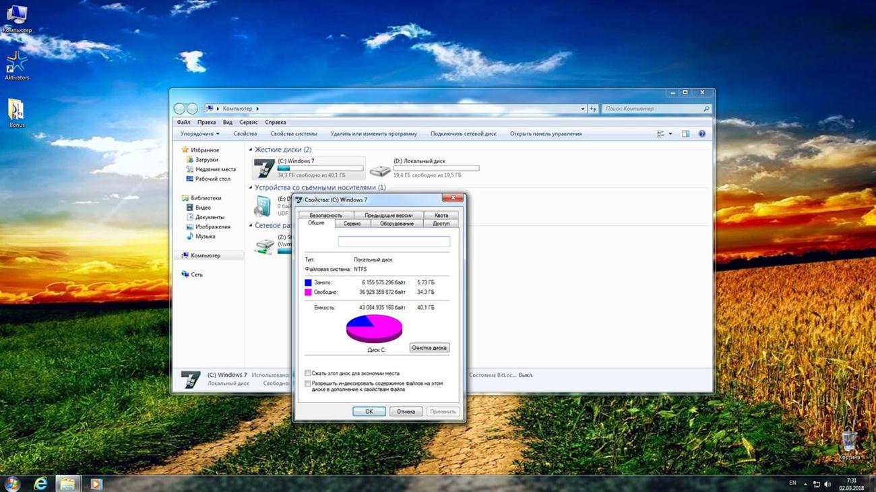This screenshot has height=492, width=876.
Task: Click the Forward arrow in Explorer
Action: (192, 109)
